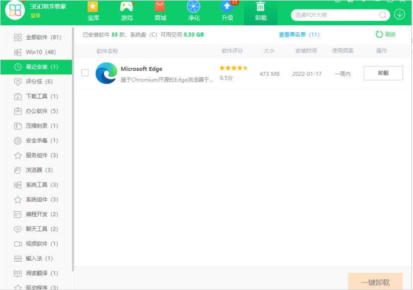
Task: Click the search magnifier icon
Action: point(383,15)
